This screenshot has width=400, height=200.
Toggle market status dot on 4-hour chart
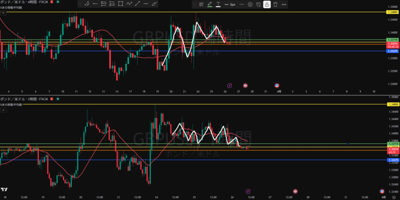pyautogui.click(x=58, y=2)
